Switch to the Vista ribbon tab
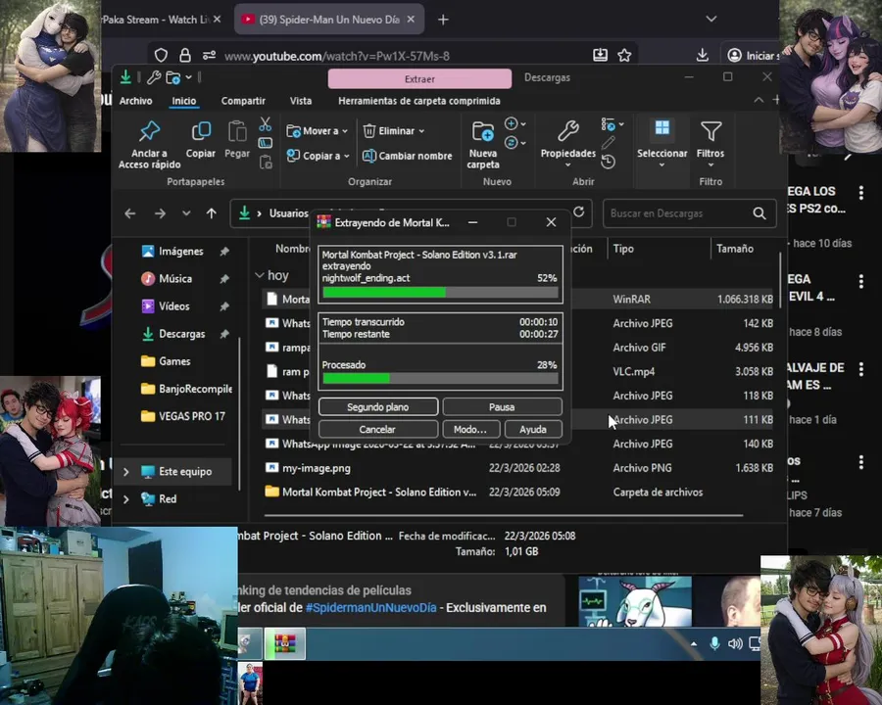The height and width of the screenshot is (705, 882). [x=301, y=101]
